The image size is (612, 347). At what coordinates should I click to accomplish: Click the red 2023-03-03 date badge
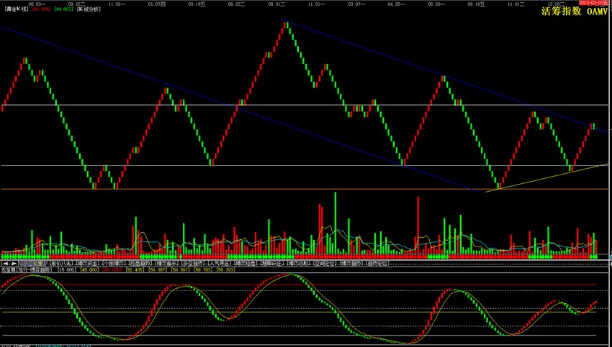593,2
